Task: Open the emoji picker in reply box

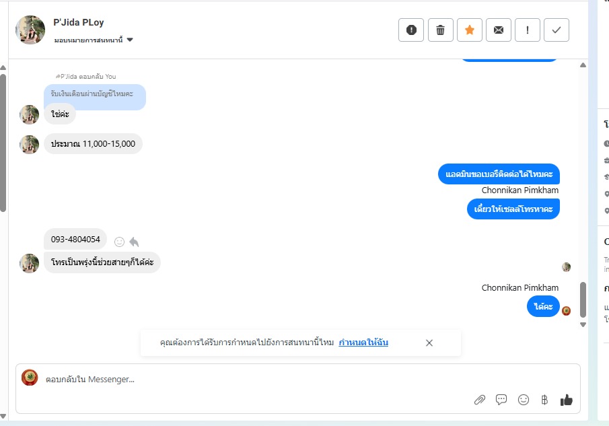Action: [x=524, y=400]
